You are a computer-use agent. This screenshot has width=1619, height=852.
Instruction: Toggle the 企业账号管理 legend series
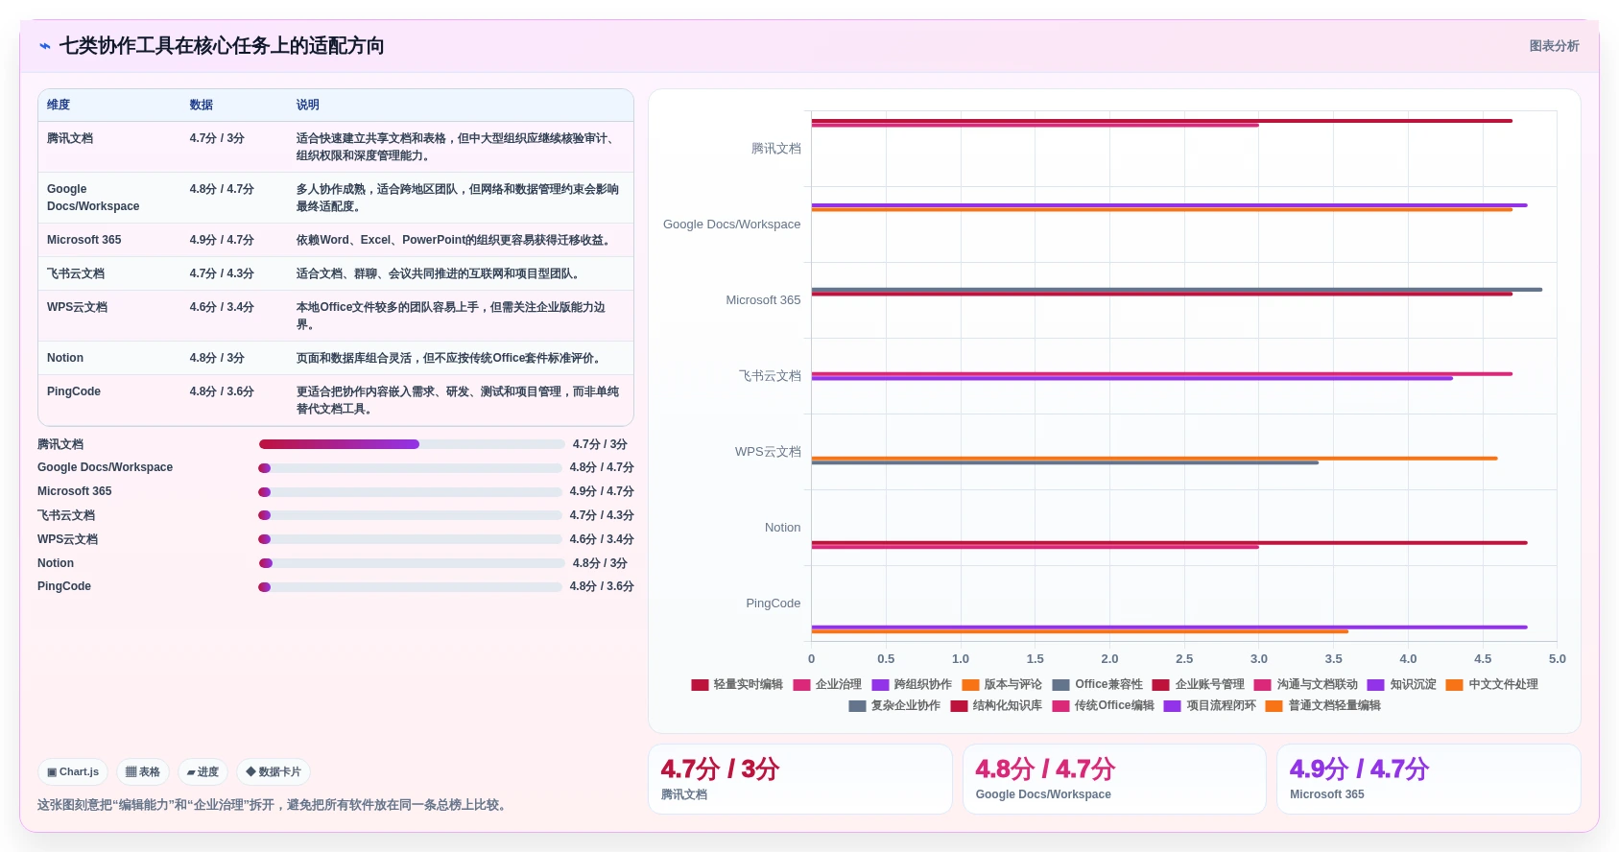click(1199, 684)
